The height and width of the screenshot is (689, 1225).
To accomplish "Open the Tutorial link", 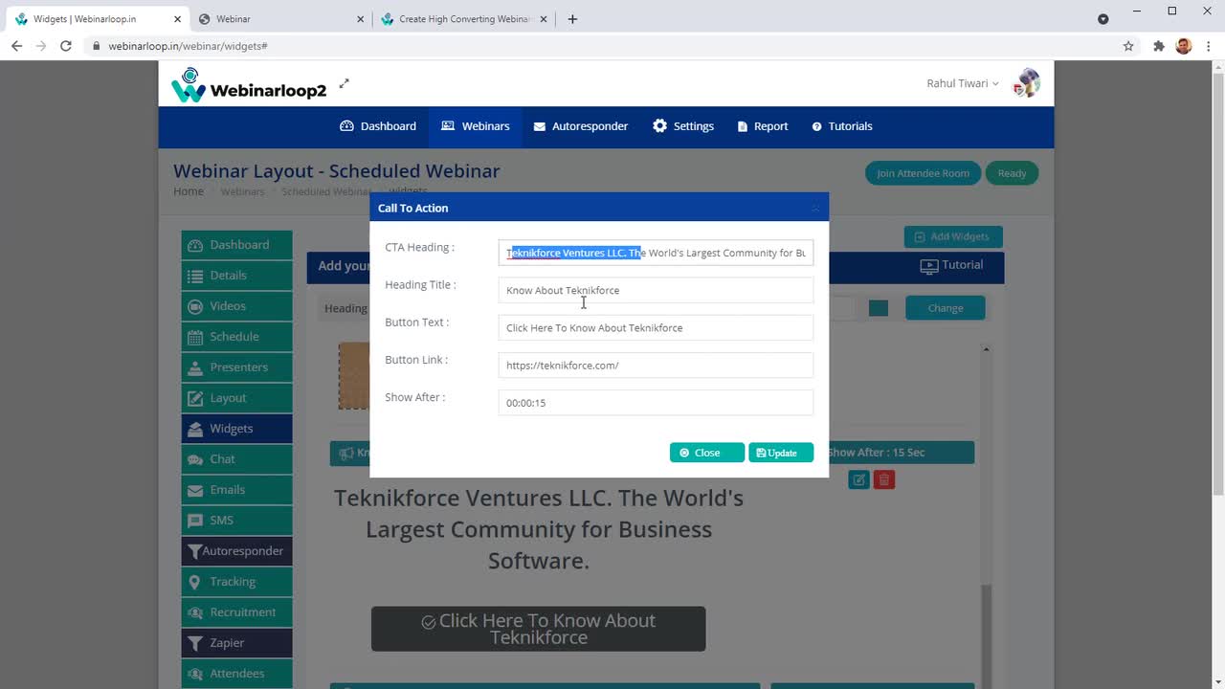I will (951, 265).
